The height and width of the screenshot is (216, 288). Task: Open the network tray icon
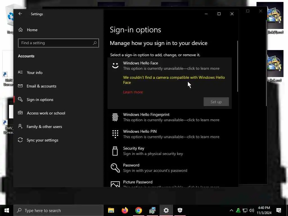[x=245, y=210]
